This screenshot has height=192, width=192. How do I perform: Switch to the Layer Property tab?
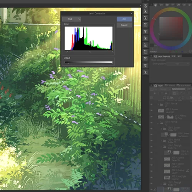(162, 56)
